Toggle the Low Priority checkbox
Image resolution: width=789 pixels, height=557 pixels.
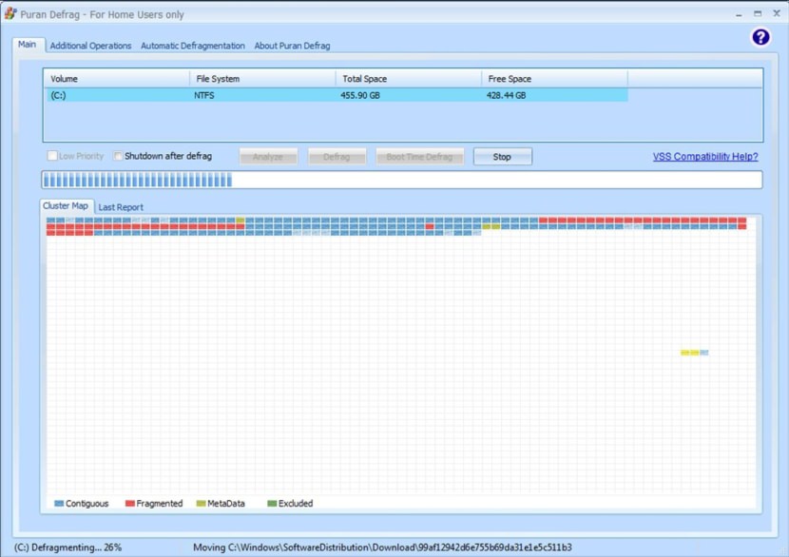pyautogui.click(x=53, y=157)
